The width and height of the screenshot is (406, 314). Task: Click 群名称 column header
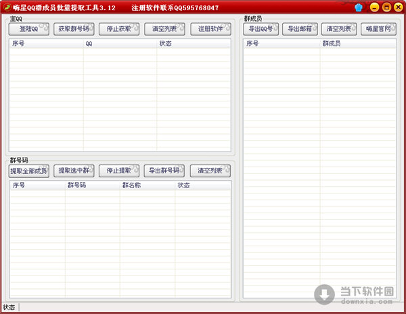click(x=148, y=185)
